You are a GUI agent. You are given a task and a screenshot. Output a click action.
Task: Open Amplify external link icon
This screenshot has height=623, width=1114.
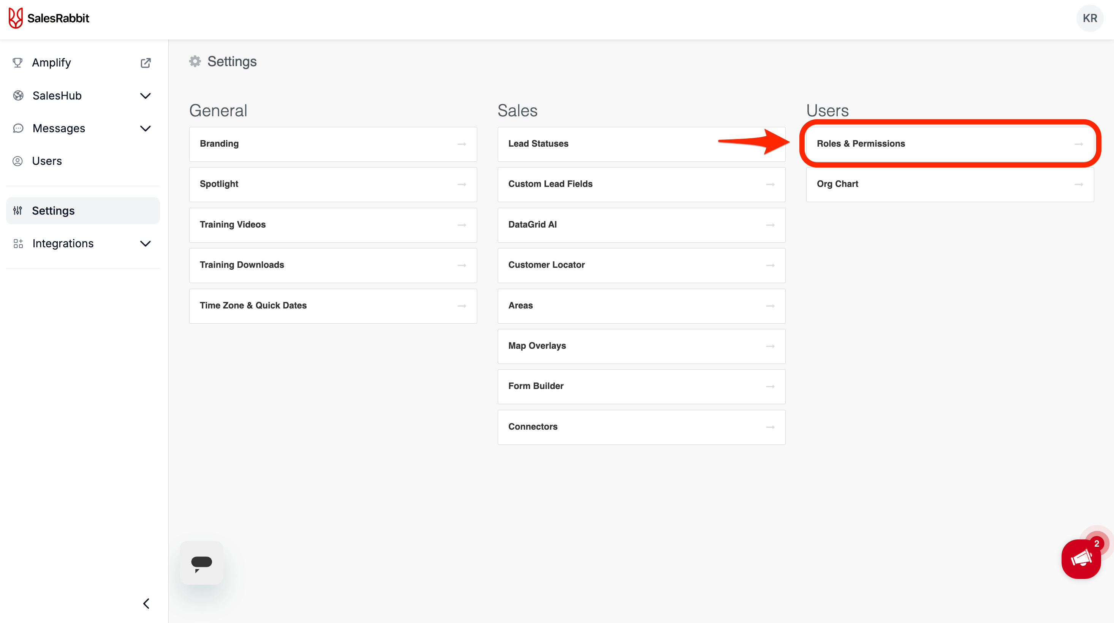tap(146, 63)
